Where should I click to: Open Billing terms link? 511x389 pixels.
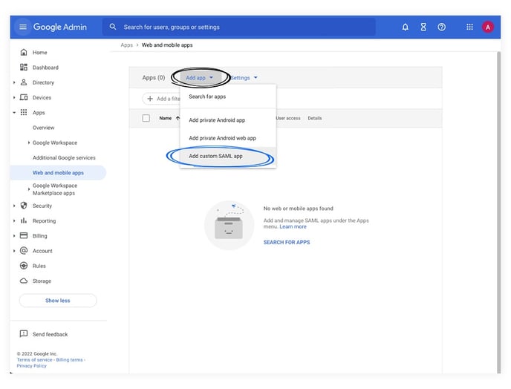click(x=69, y=360)
